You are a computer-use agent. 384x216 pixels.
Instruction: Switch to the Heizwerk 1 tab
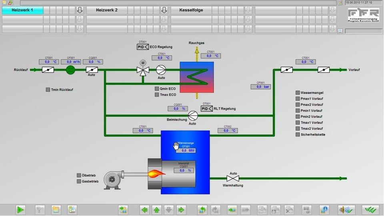(22, 10)
